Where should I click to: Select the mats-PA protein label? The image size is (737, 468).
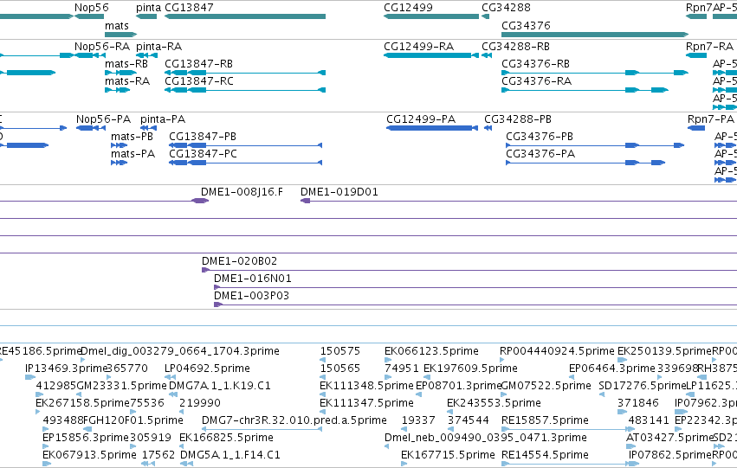tap(133, 154)
